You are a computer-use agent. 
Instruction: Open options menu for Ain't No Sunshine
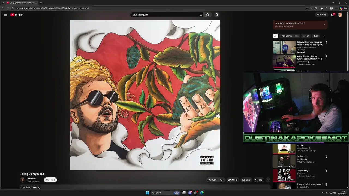pyautogui.click(x=326, y=56)
